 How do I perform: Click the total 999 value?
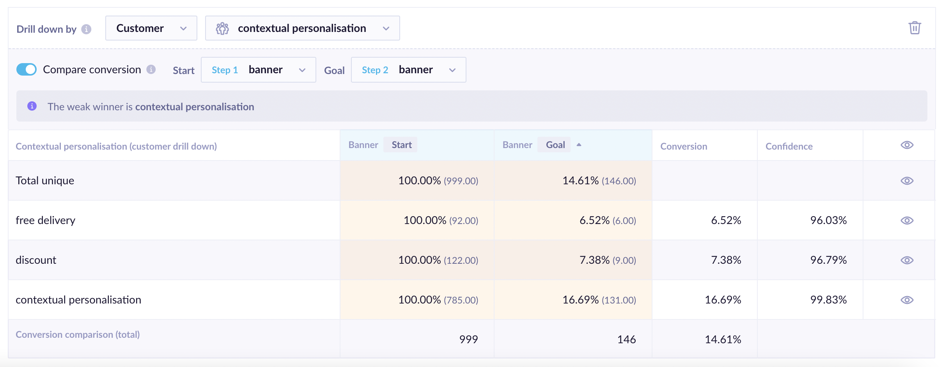click(x=468, y=340)
